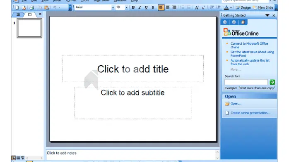This screenshot has height=162, width=289.
Task: Increase font size with the large A
Action: (197, 7)
